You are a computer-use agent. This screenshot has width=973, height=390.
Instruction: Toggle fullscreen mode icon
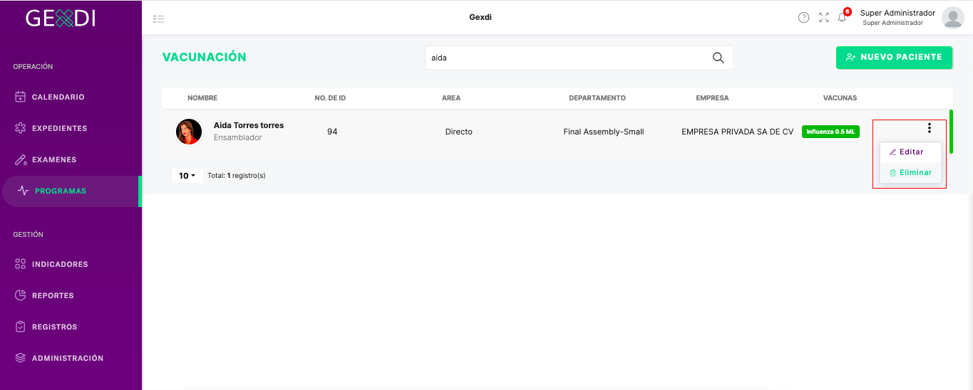[x=824, y=18]
